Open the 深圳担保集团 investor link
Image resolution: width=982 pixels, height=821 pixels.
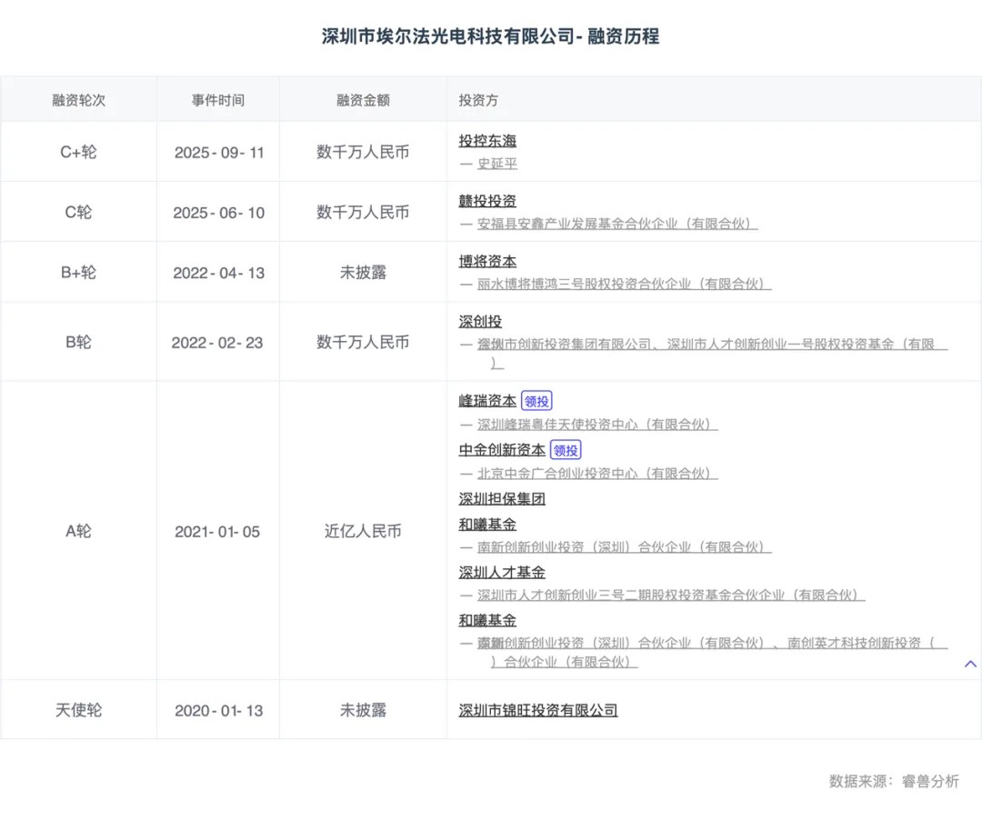pos(502,499)
